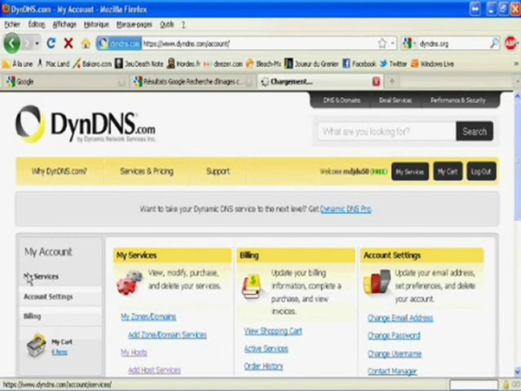This screenshot has height=391, width=521.
Task: Click the search magnifier in search box
Action: (x=494, y=43)
